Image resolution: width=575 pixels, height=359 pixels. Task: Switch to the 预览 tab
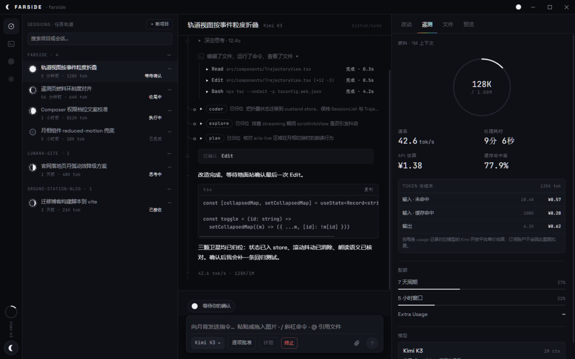[x=469, y=24]
